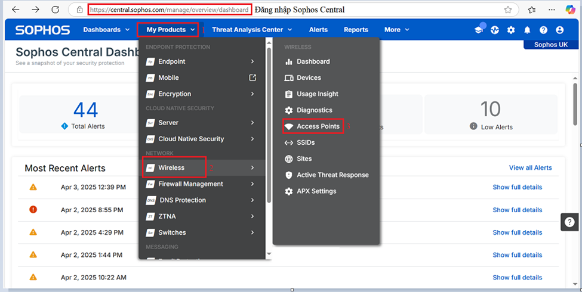
Task: Click the notifications bell icon
Action: pyautogui.click(x=527, y=30)
